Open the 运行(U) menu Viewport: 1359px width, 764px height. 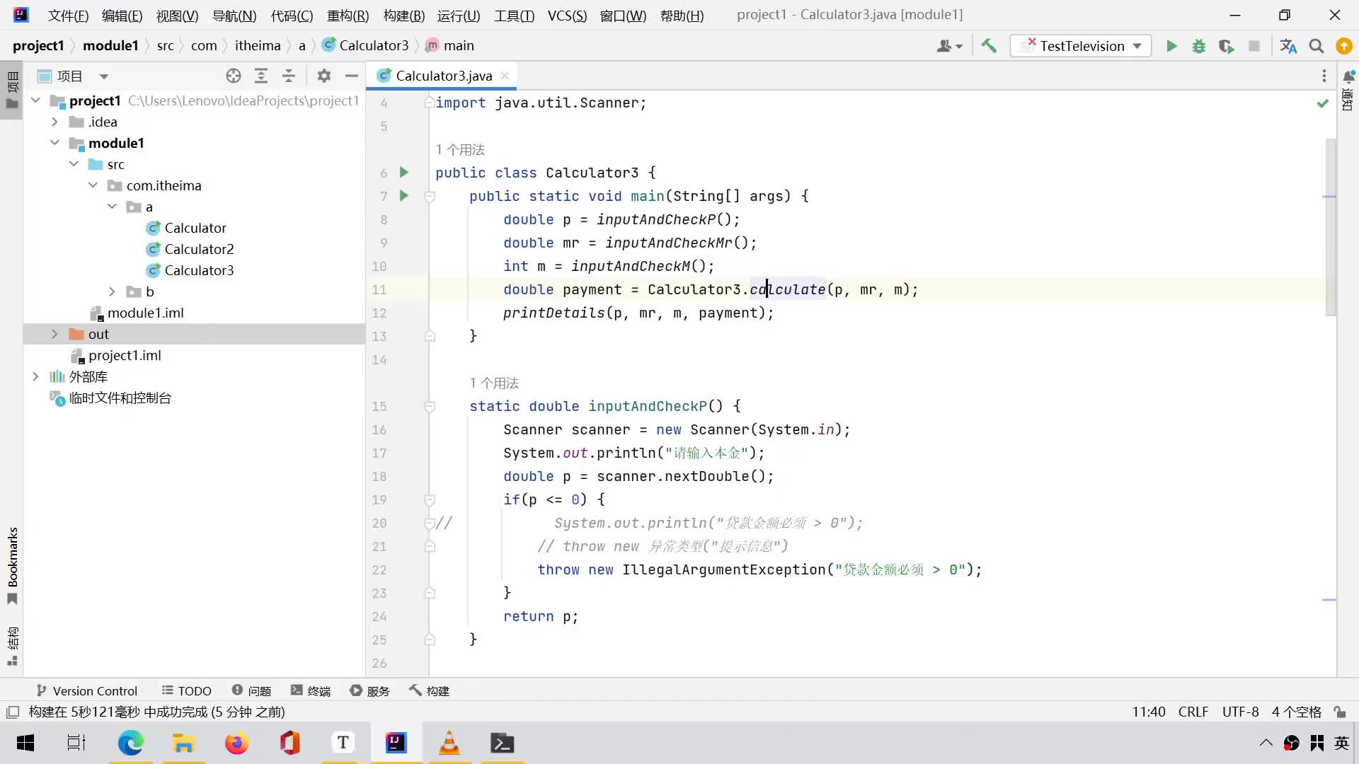[459, 16]
